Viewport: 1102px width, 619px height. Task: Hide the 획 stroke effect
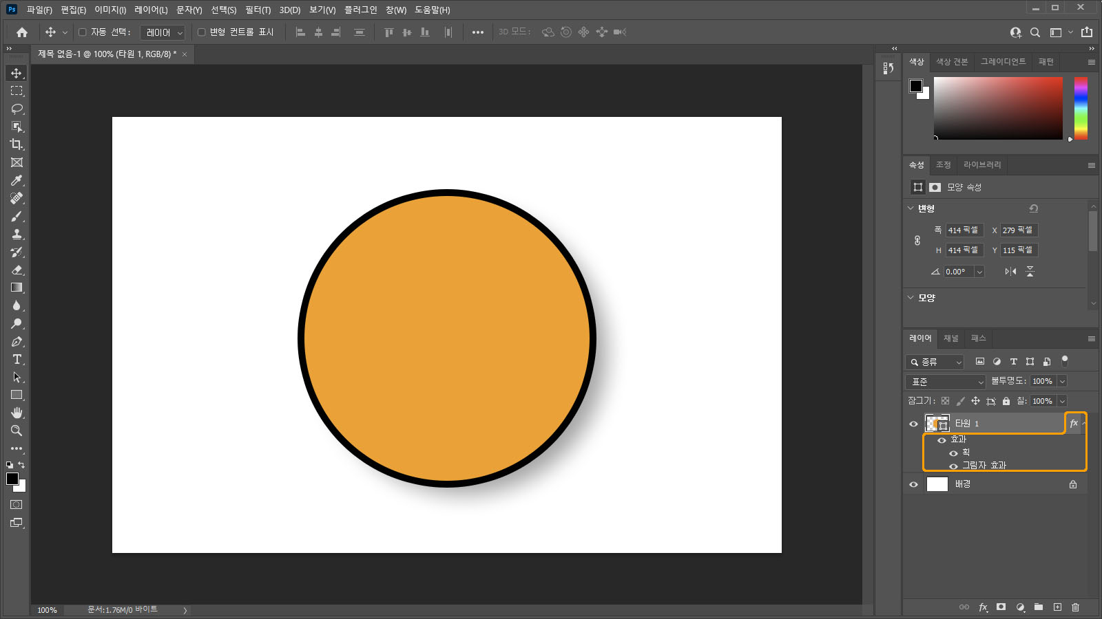click(x=953, y=453)
